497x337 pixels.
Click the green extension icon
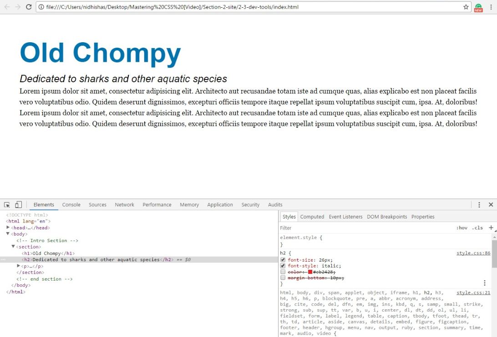[478, 7]
